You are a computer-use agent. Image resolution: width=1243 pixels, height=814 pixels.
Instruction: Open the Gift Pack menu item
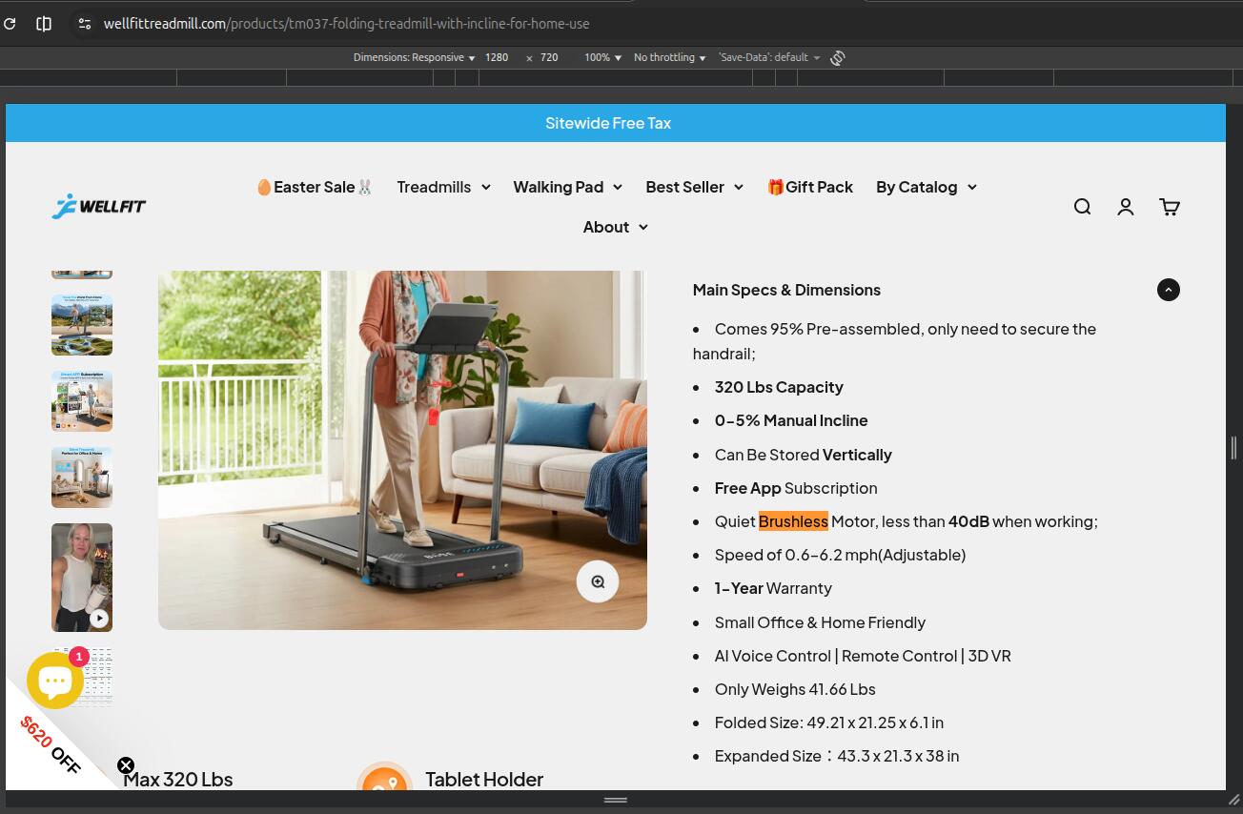pos(810,187)
